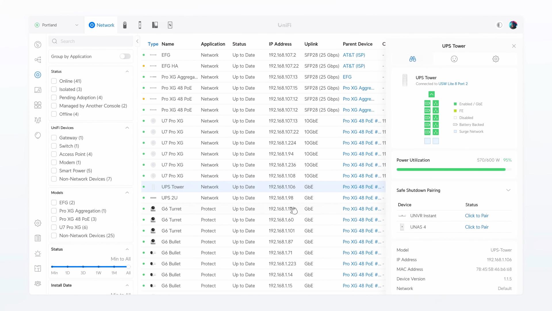Open the USW Lite 8 Port 2 link
This screenshot has width=552, height=311.
point(453,84)
